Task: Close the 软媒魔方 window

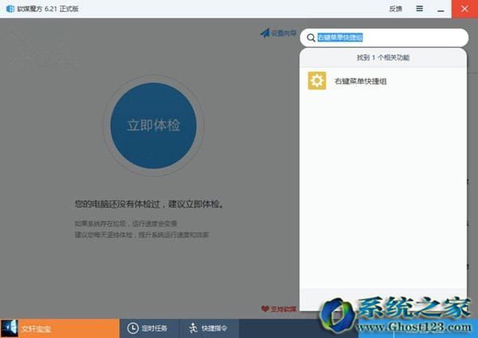Action: (463, 8)
